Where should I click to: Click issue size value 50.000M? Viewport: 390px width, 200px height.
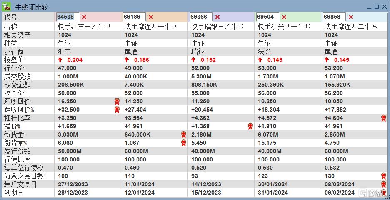[70, 151]
